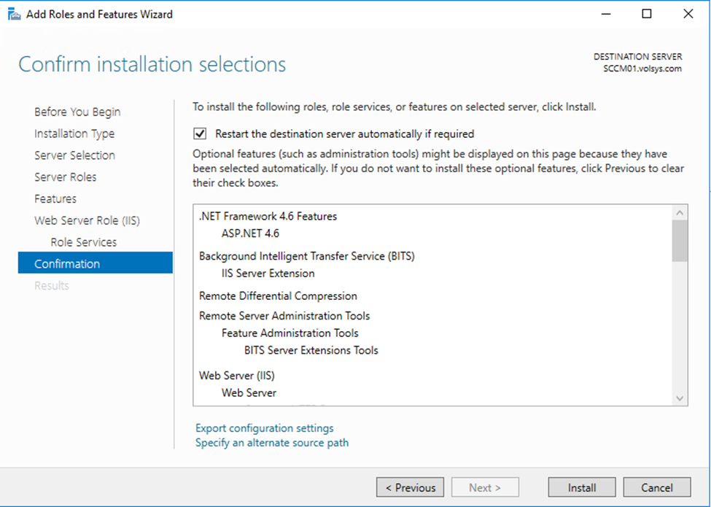Go to Role Services sub-step

coord(84,242)
